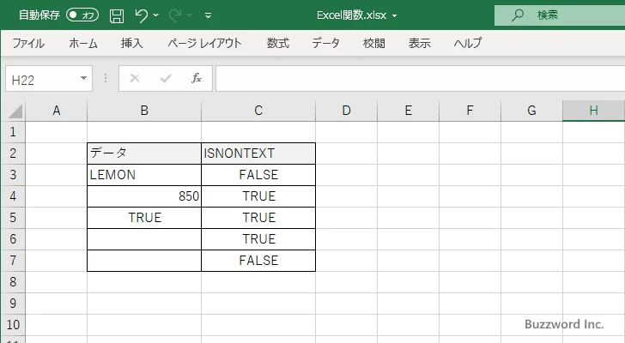625x343 pixels.
Task: Select cell B5 containing TRUE
Action: point(144,218)
